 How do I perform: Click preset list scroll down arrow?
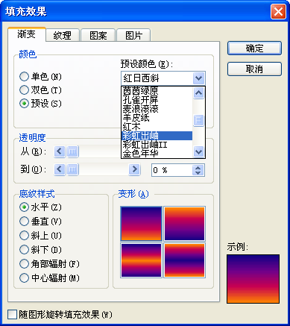[x=198, y=151]
